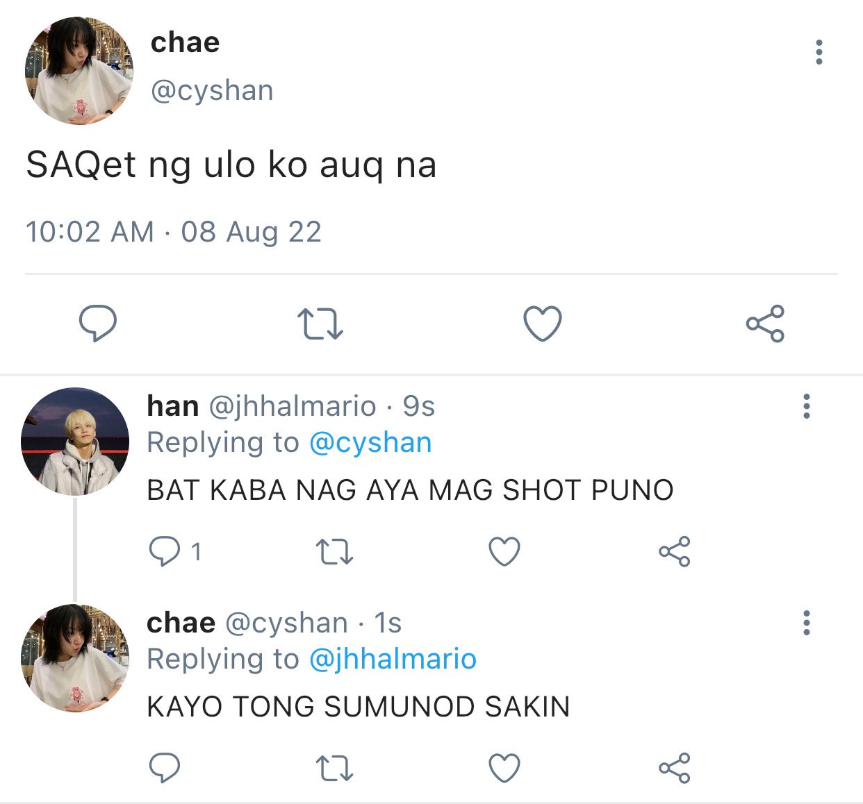The image size is (863, 804).
Task: Retweet chae's KAYO TONG SUMUNOD SAKIN reply
Action: [335, 769]
